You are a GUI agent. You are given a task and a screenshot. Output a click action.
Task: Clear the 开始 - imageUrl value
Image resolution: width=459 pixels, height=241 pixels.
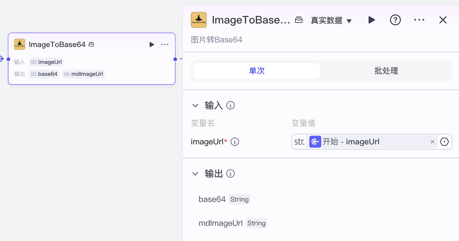(433, 141)
